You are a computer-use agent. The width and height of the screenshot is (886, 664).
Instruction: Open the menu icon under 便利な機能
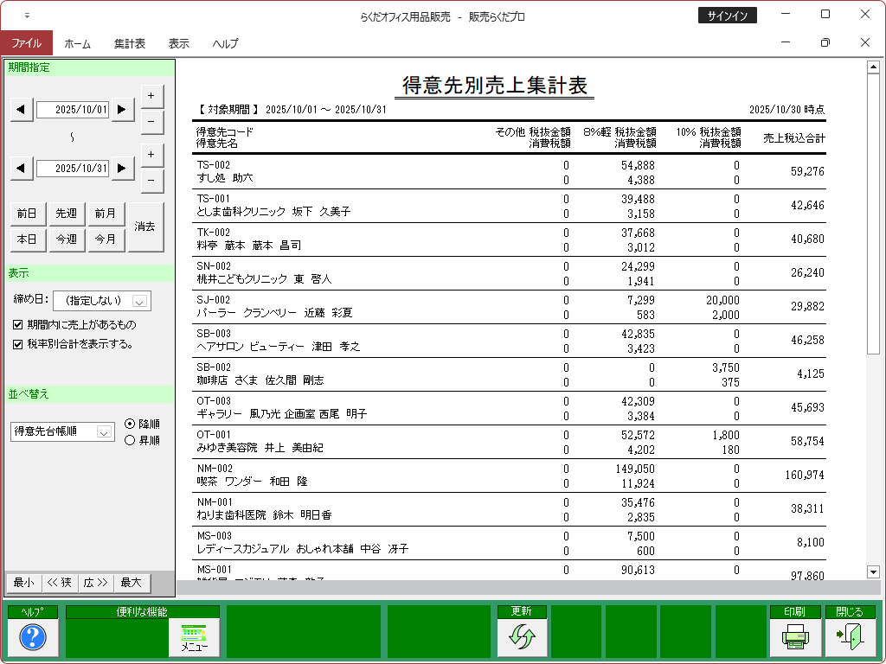click(194, 637)
